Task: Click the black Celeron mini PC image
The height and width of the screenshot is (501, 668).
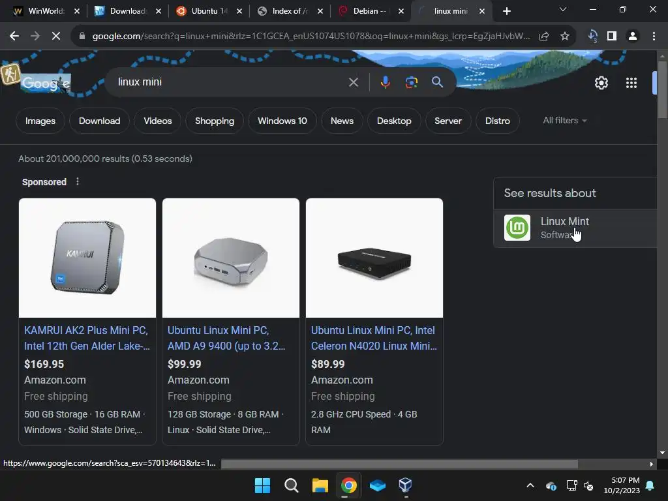Action: (x=374, y=258)
